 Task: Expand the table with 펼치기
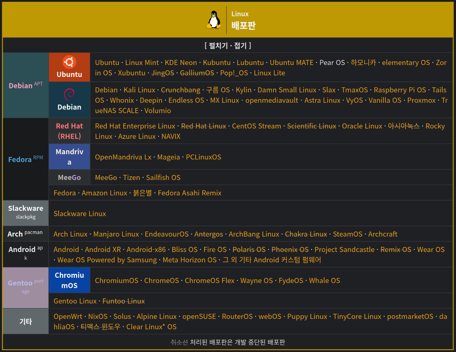click(218, 46)
